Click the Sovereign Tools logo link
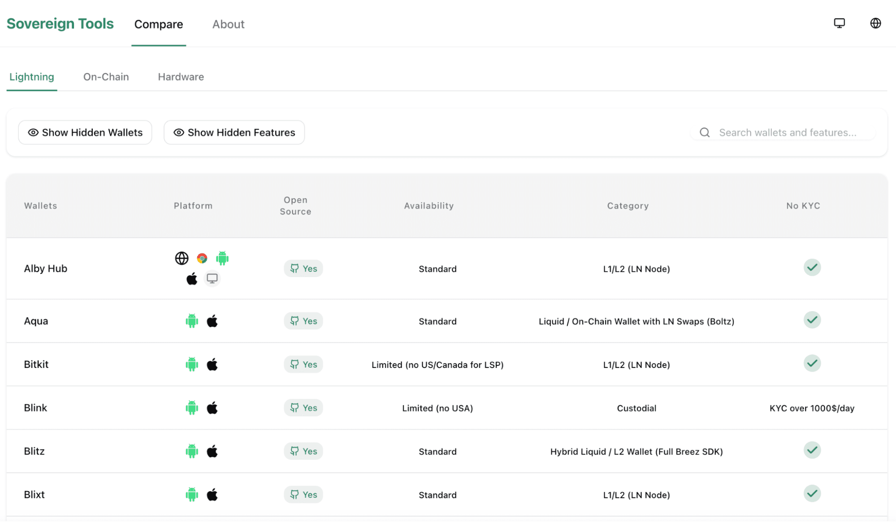Screen dimensions: 896x522 60,24
